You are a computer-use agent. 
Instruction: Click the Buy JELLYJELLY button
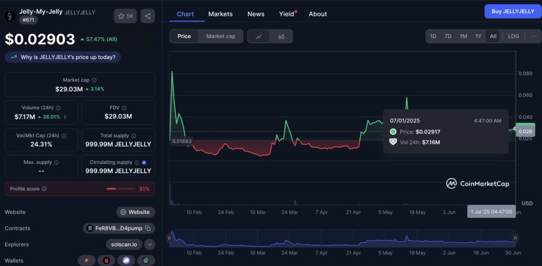pyautogui.click(x=513, y=12)
